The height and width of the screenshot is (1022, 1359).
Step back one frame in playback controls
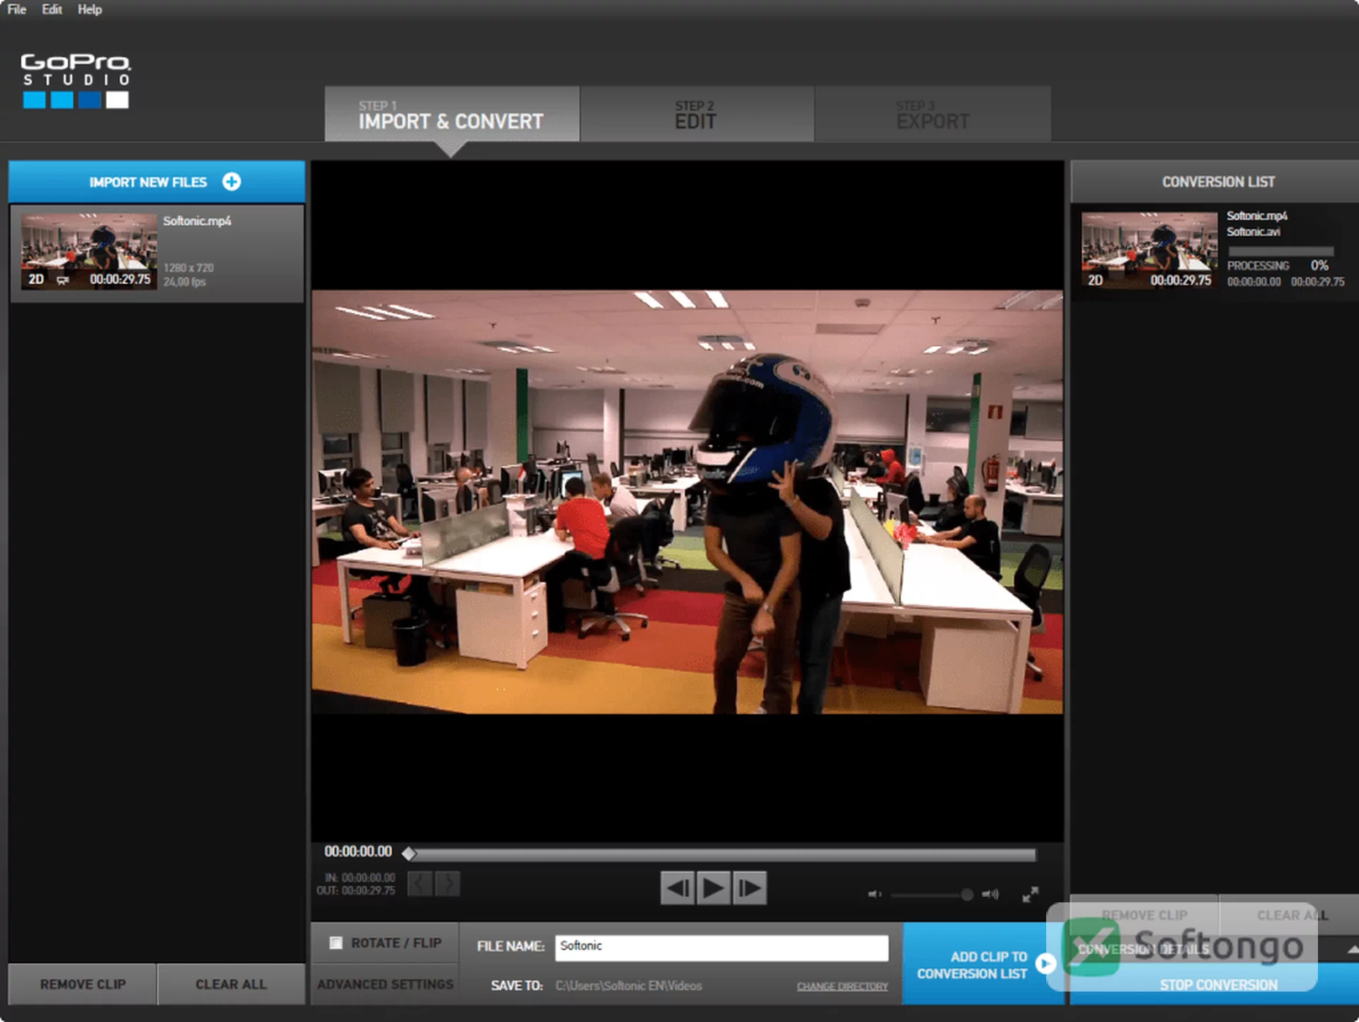pos(677,888)
